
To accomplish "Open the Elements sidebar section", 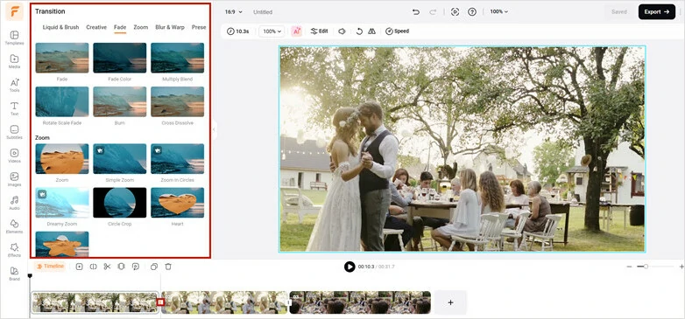I will coord(14,226).
